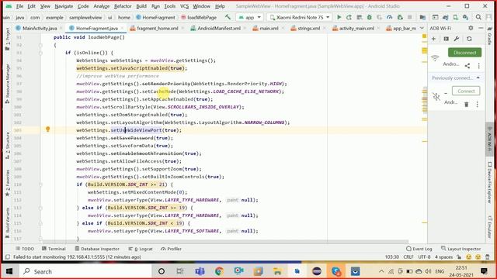Open the 4 spaces indent selector
The image size is (497, 279).
click(x=443, y=257)
